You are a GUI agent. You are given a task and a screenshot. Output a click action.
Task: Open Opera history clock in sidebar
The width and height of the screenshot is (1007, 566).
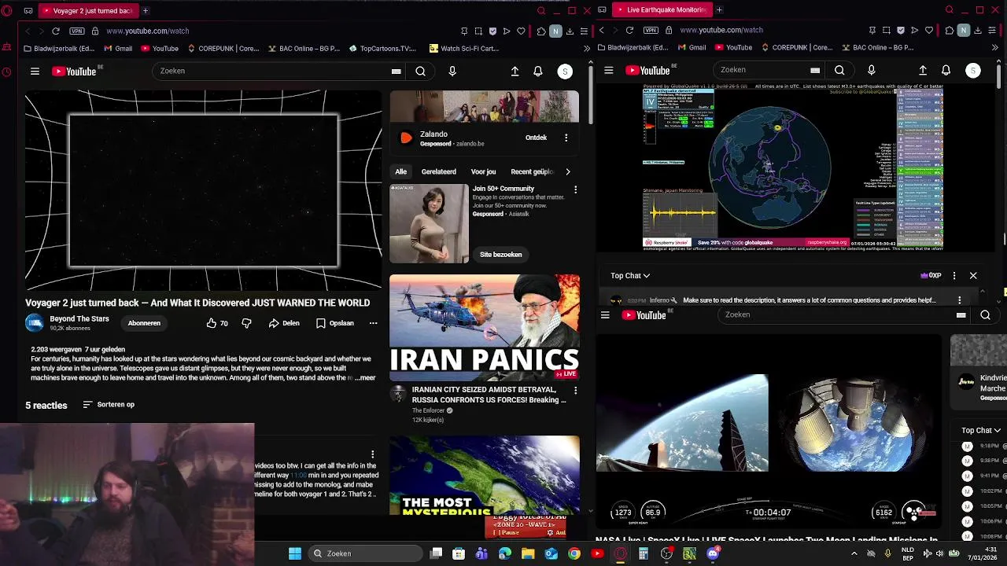click(x=7, y=72)
